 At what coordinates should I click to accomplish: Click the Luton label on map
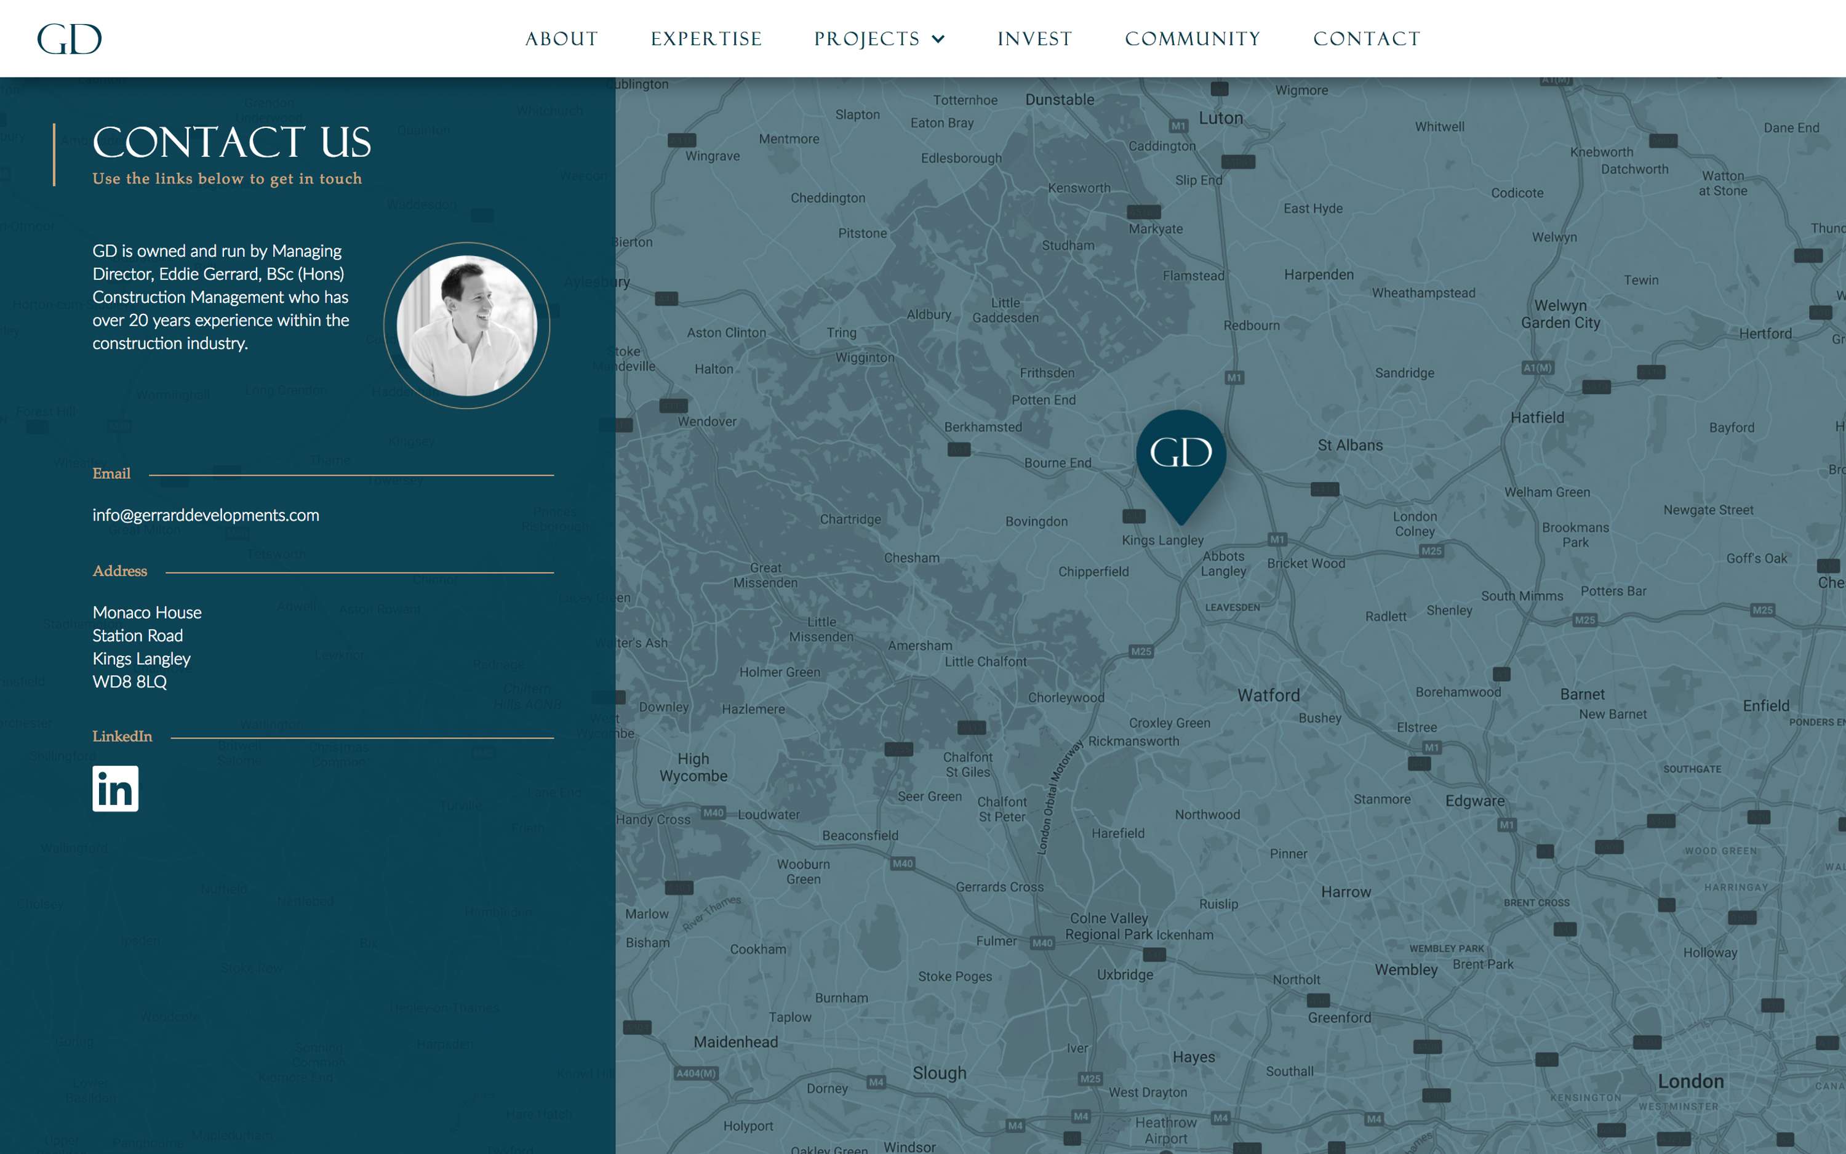tap(1220, 118)
